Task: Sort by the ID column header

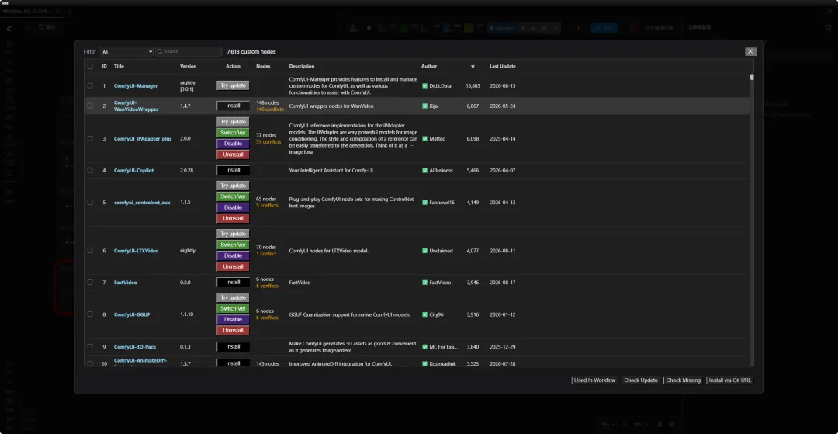Action: pos(104,66)
